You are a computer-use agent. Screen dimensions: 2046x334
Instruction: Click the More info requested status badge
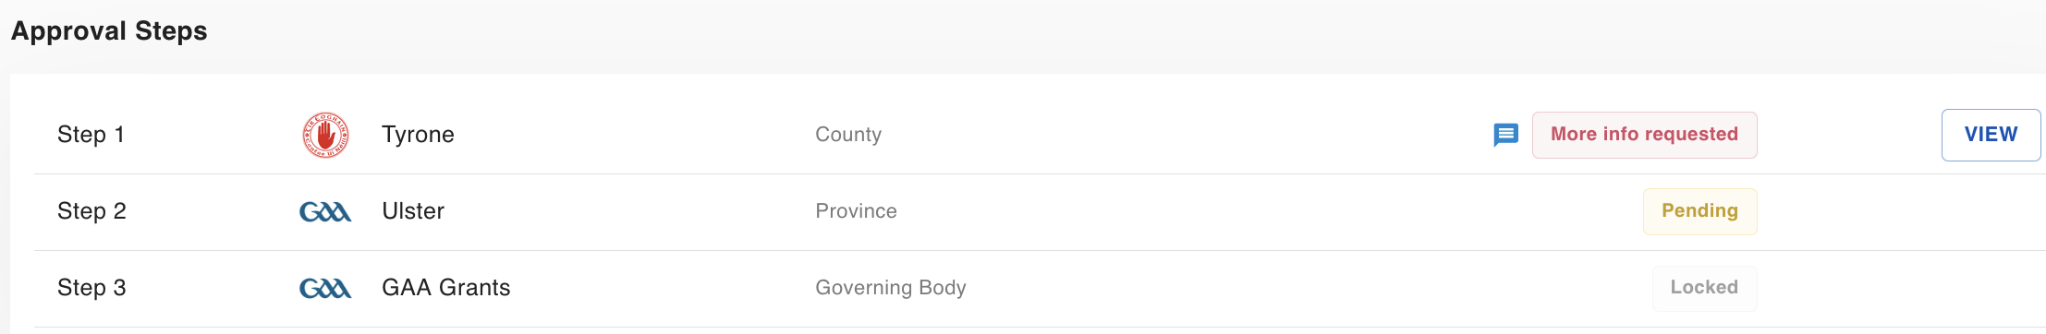pos(1644,135)
